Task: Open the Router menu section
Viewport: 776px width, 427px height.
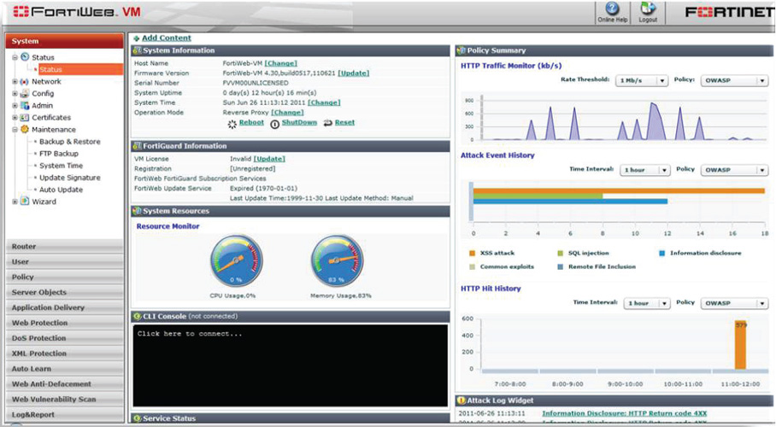Action: coord(64,247)
